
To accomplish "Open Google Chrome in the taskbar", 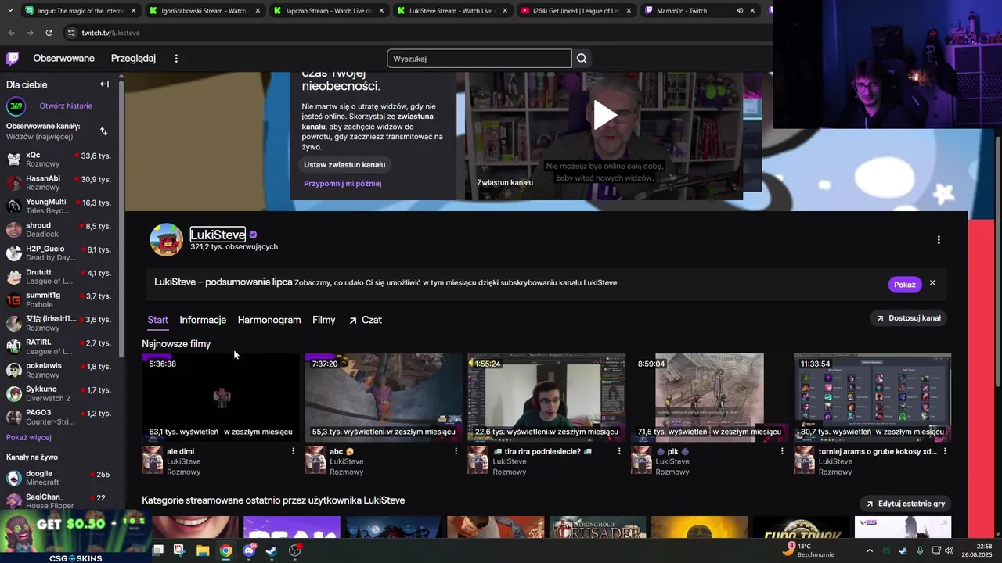I will pyautogui.click(x=225, y=550).
